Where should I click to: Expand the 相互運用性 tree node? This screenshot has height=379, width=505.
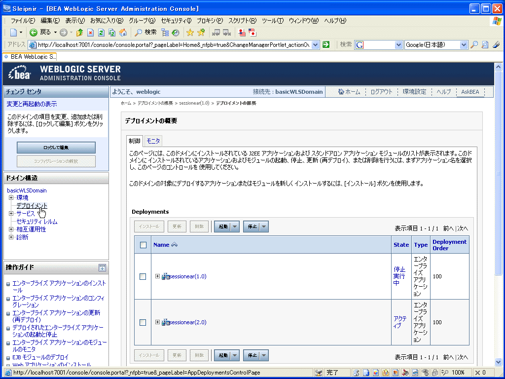point(11,229)
